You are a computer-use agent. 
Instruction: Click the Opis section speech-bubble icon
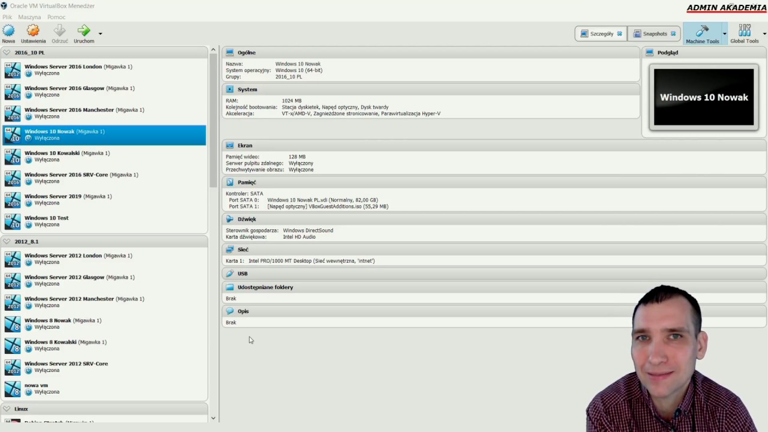click(x=230, y=311)
